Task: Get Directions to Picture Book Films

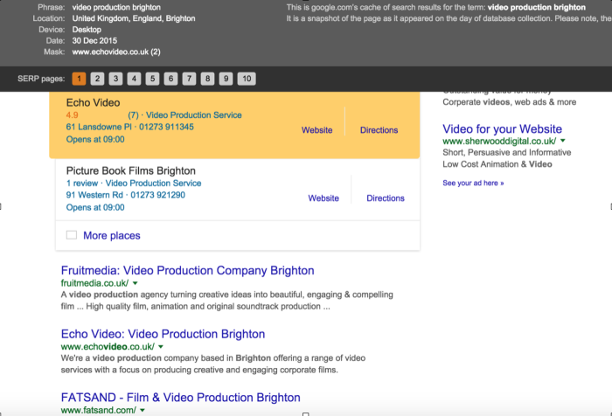Action: click(386, 198)
